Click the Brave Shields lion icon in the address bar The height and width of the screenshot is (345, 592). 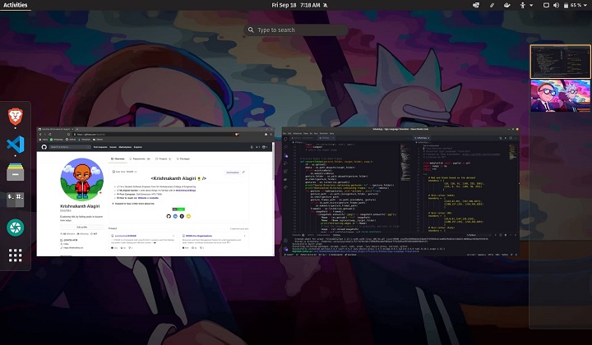[237, 134]
